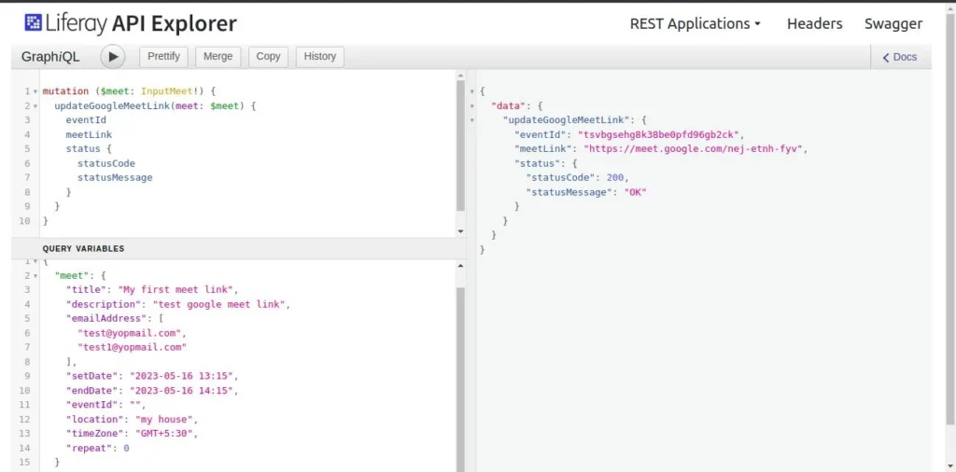Click the empty eventId value in variables

coord(134,405)
